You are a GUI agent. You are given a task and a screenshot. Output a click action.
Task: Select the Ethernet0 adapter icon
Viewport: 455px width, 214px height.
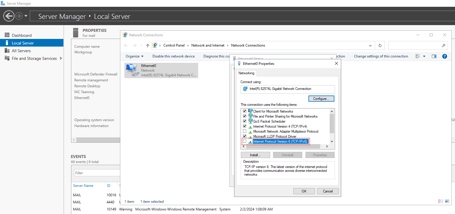coord(132,70)
